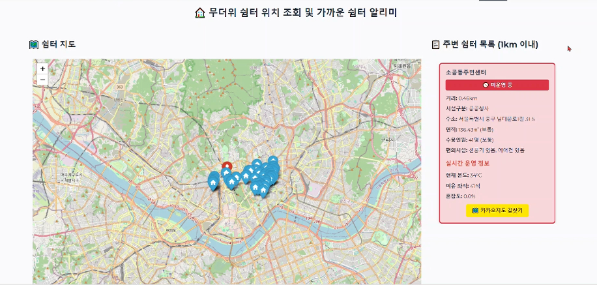
Task: Click the 실시간 운영 정보 heading
Action: 467,163
